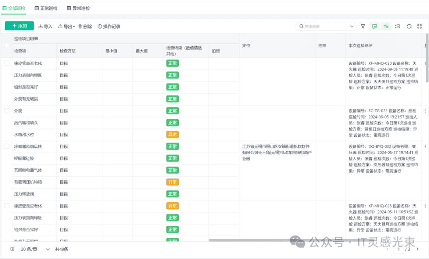This screenshot has width=429, height=259.
Task: Click the vertical scrollbar thumb
Action: tap(427, 58)
